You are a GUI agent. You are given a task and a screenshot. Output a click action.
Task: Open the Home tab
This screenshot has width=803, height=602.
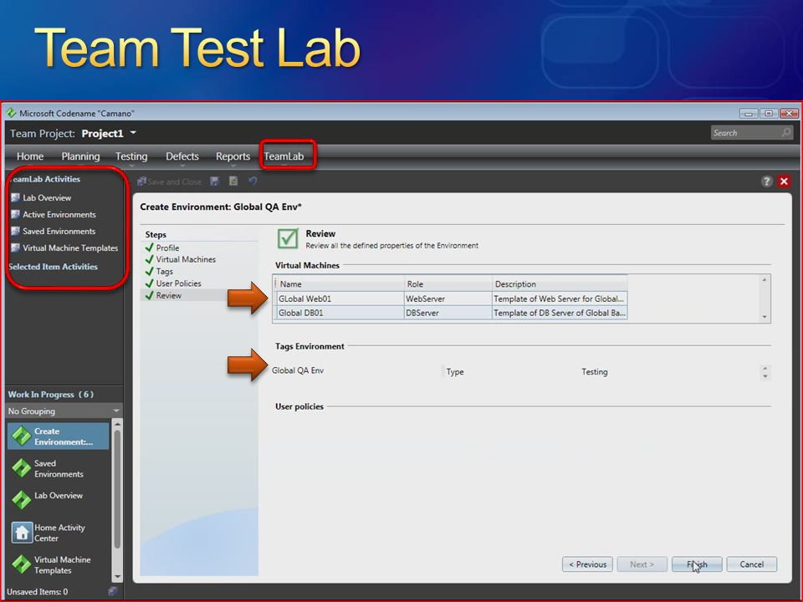(30, 156)
